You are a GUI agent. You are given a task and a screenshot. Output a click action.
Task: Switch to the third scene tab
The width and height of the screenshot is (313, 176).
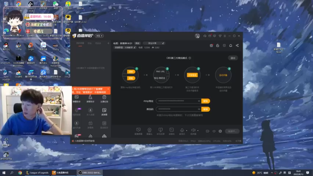(x=98, y=43)
